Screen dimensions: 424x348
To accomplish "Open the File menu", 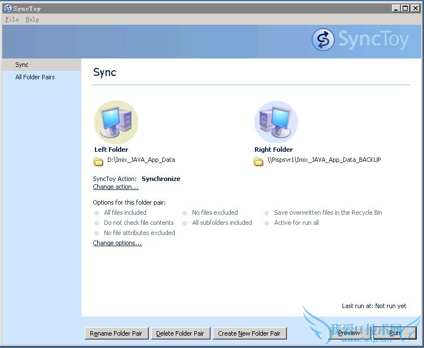I will [12, 19].
